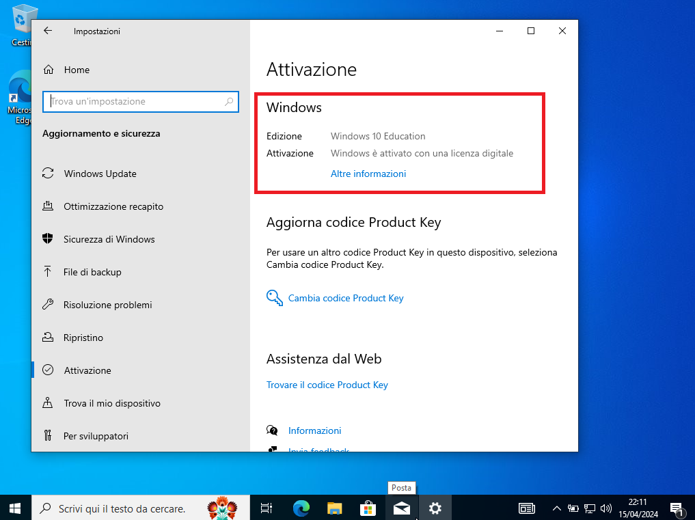Click the Windows 10 Education edition text
Image resolution: width=695 pixels, height=520 pixels.
378,136
